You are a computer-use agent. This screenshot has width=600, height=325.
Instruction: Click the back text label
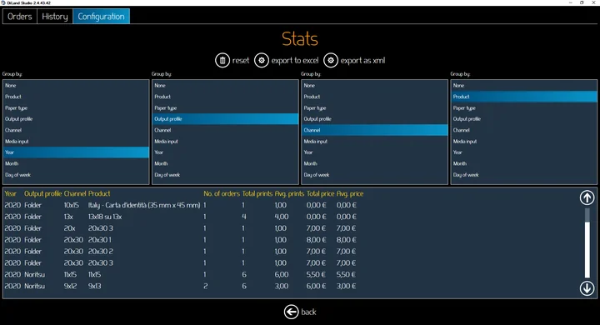pyautogui.click(x=308, y=312)
